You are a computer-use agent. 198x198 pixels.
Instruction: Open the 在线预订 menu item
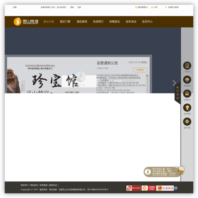pos(98,22)
